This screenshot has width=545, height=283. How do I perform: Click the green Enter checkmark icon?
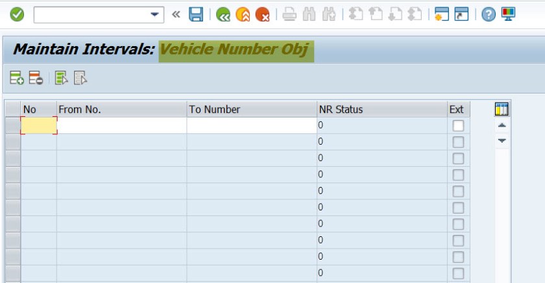point(18,14)
